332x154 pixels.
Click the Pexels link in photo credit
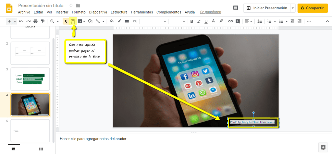[270, 122]
